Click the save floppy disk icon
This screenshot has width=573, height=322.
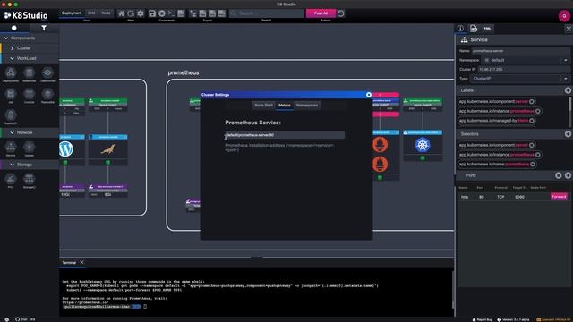(152, 13)
